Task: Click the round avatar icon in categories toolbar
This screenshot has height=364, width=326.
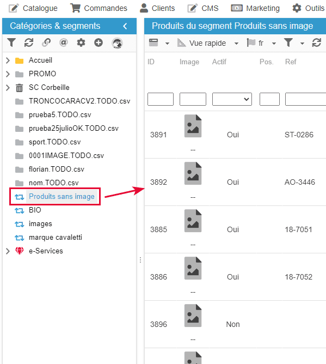Action: tap(117, 43)
